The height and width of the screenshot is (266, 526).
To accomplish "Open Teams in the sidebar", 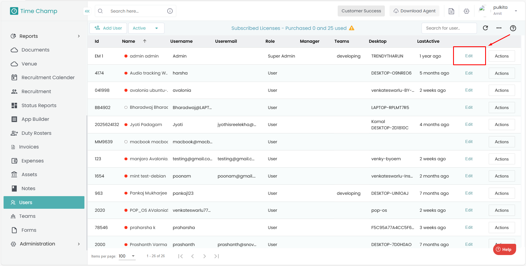I will tap(27, 216).
